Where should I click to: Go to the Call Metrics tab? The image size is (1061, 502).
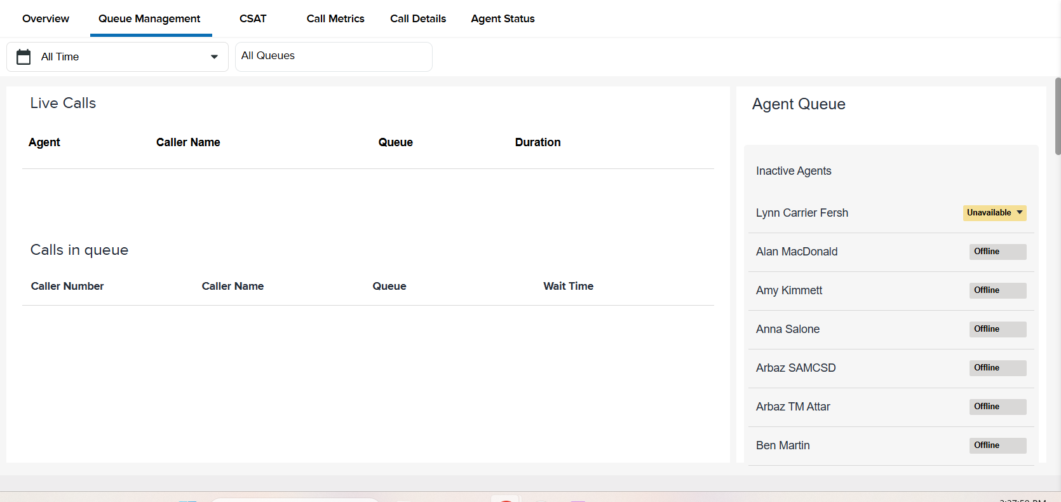(335, 19)
